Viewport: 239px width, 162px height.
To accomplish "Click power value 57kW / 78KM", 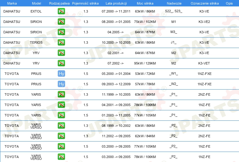I will tap(145, 84).
